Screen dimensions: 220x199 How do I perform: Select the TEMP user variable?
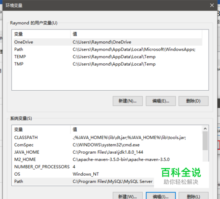[x=108, y=57]
